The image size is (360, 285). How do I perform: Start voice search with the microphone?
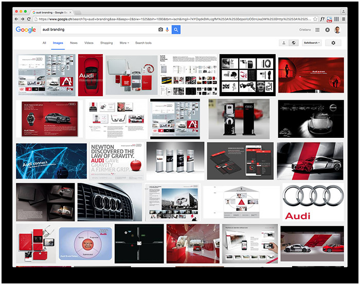click(167, 29)
